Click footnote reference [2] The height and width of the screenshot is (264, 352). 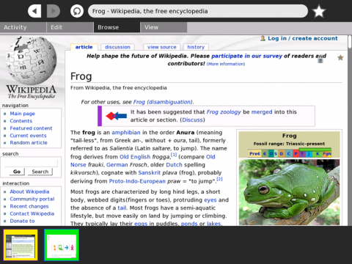219,179
